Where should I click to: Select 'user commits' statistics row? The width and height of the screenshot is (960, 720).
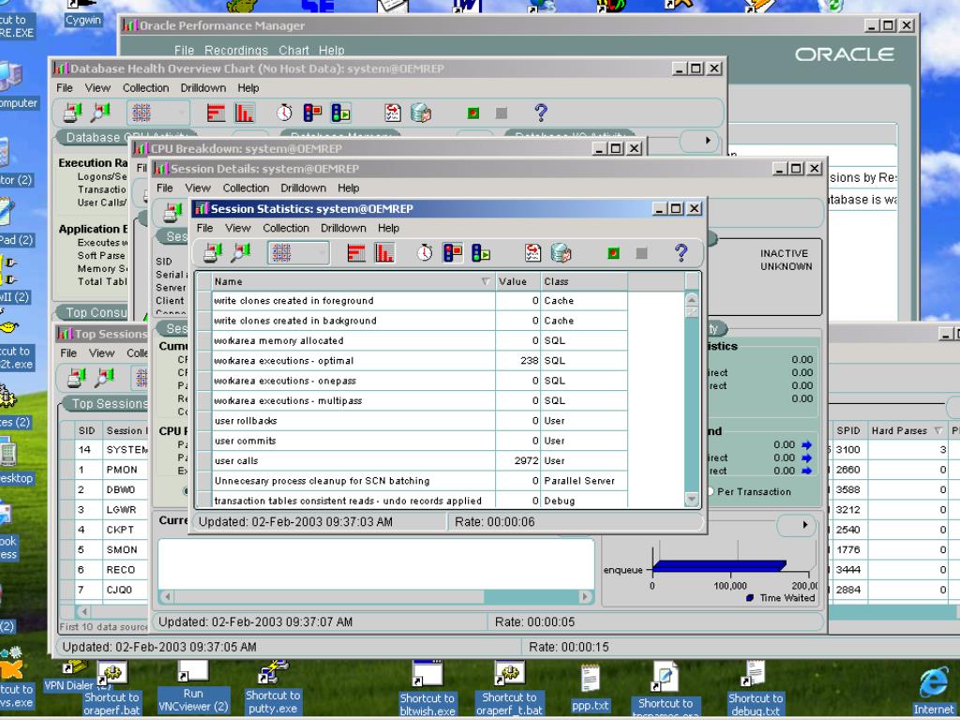pyautogui.click(x=419, y=441)
